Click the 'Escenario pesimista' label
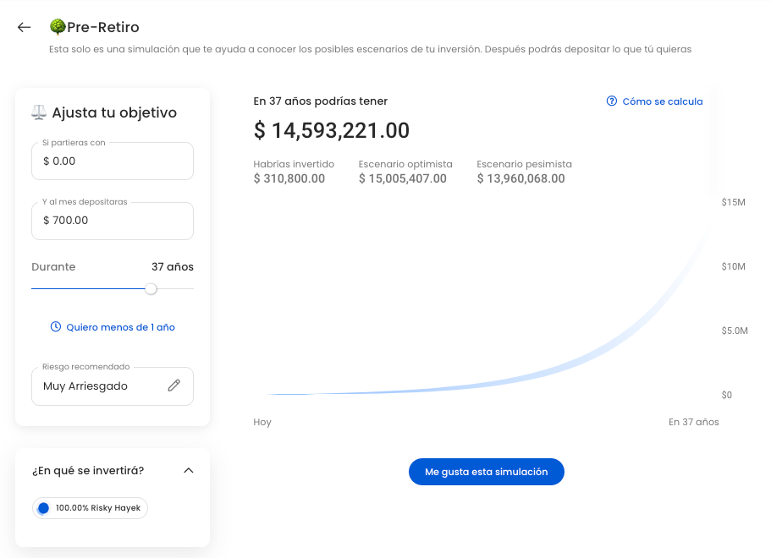This screenshot has height=558, width=771. tap(524, 164)
